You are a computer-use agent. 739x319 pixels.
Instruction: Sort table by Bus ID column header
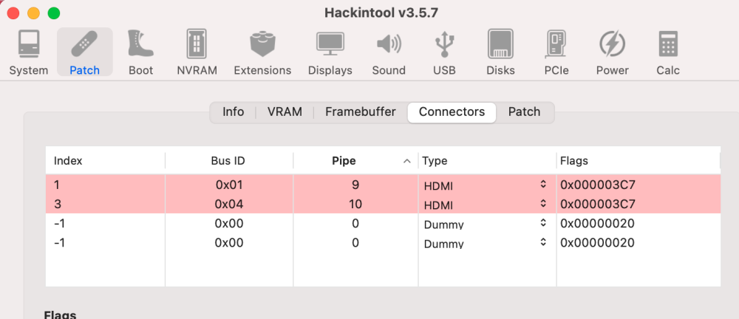point(229,161)
